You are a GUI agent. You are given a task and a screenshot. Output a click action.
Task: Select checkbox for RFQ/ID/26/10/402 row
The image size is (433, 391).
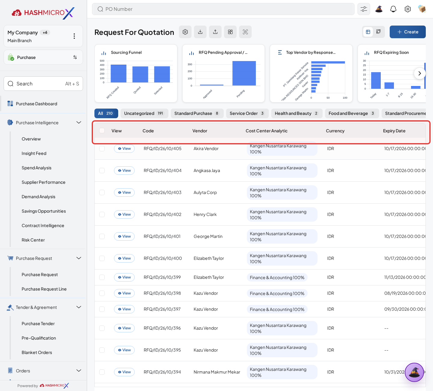point(102,214)
